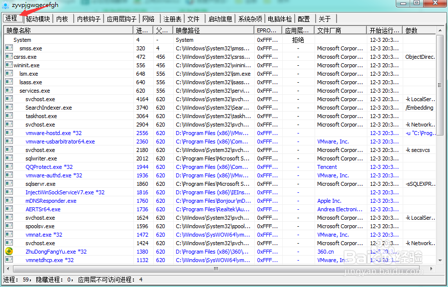448x287 pixels.
Task: Click the mDNSResponder.exe row icon
Action: [9, 200]
